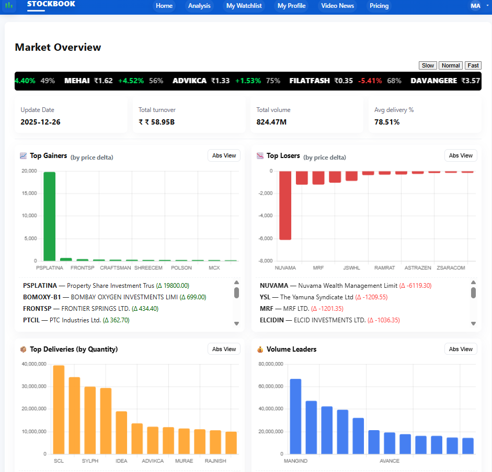Viewport: 492px width, 472px height.
Task: Click the IDEA orange delivery bar
Action: 121,432
